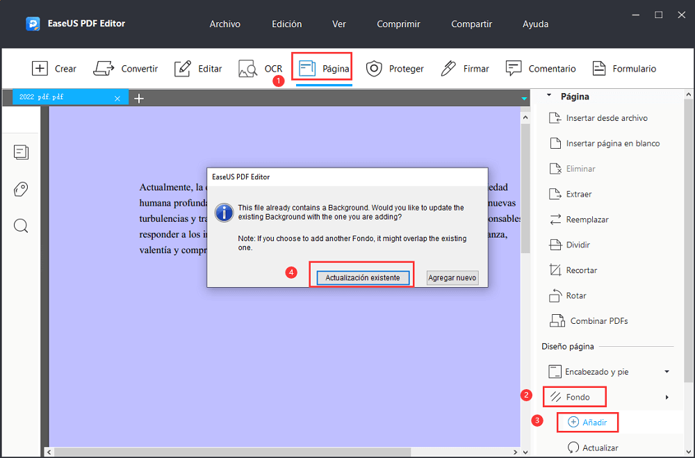Image resolution: width=695 pixels, height=458 pixels.
Task: Select the Eliminar page option
Action: pyautogui.click(x=572, y=168)
